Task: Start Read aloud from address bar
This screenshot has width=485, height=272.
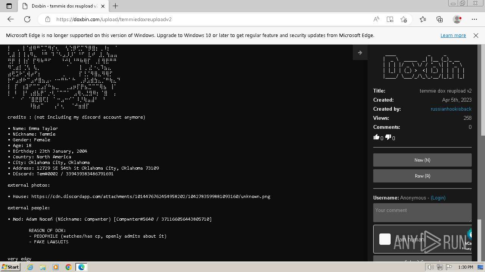Action: (x=376, y=19)
